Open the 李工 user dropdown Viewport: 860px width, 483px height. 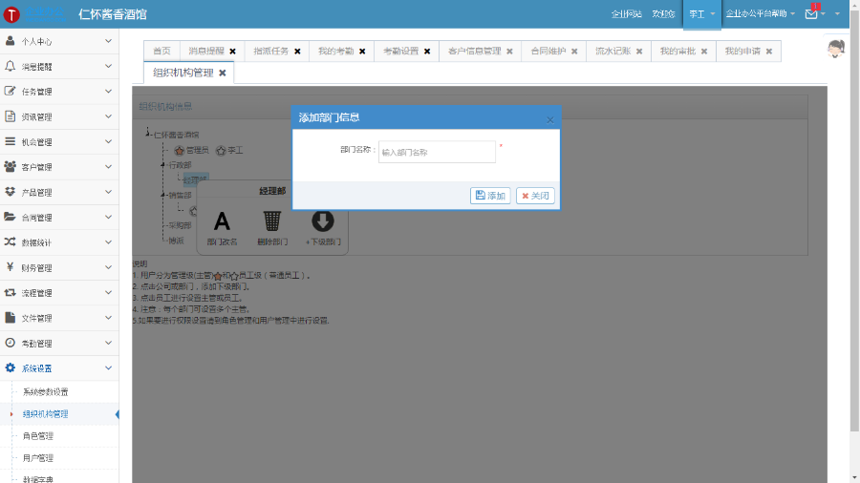pos(701,14)
